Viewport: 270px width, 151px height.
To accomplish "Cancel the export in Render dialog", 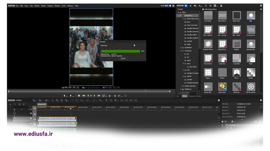I will (x=123, y=58).
